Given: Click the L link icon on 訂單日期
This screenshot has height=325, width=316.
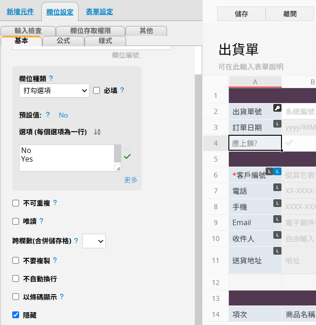Looking at the screenshot, I should [x=277, y=124].
